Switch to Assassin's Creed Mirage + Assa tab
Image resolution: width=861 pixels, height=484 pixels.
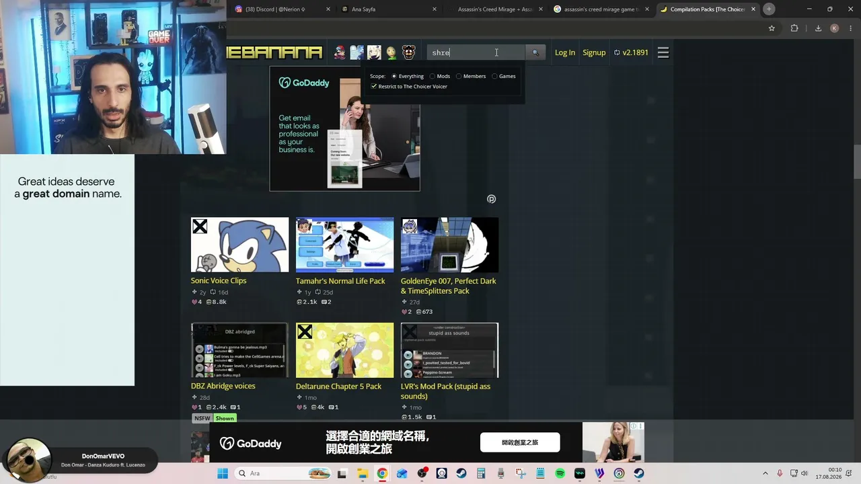(x=494, y=9)
